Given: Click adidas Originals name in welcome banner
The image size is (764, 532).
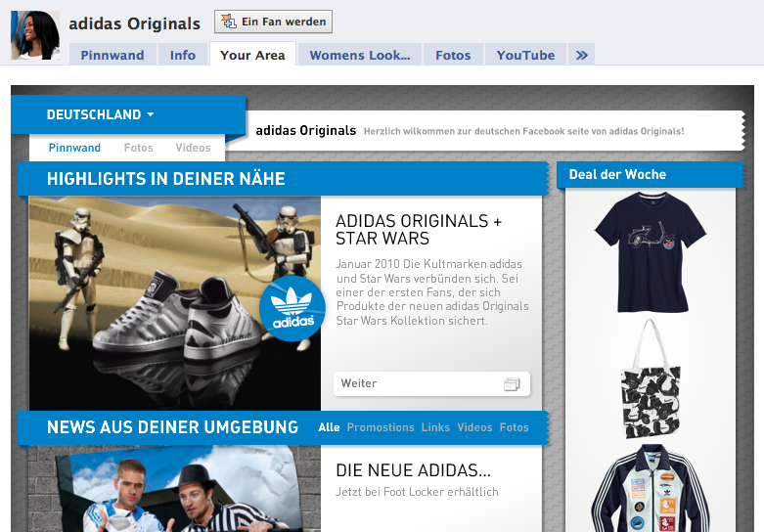Looking at the screenshot, I should pyautogui.click(x=306, y=131).
